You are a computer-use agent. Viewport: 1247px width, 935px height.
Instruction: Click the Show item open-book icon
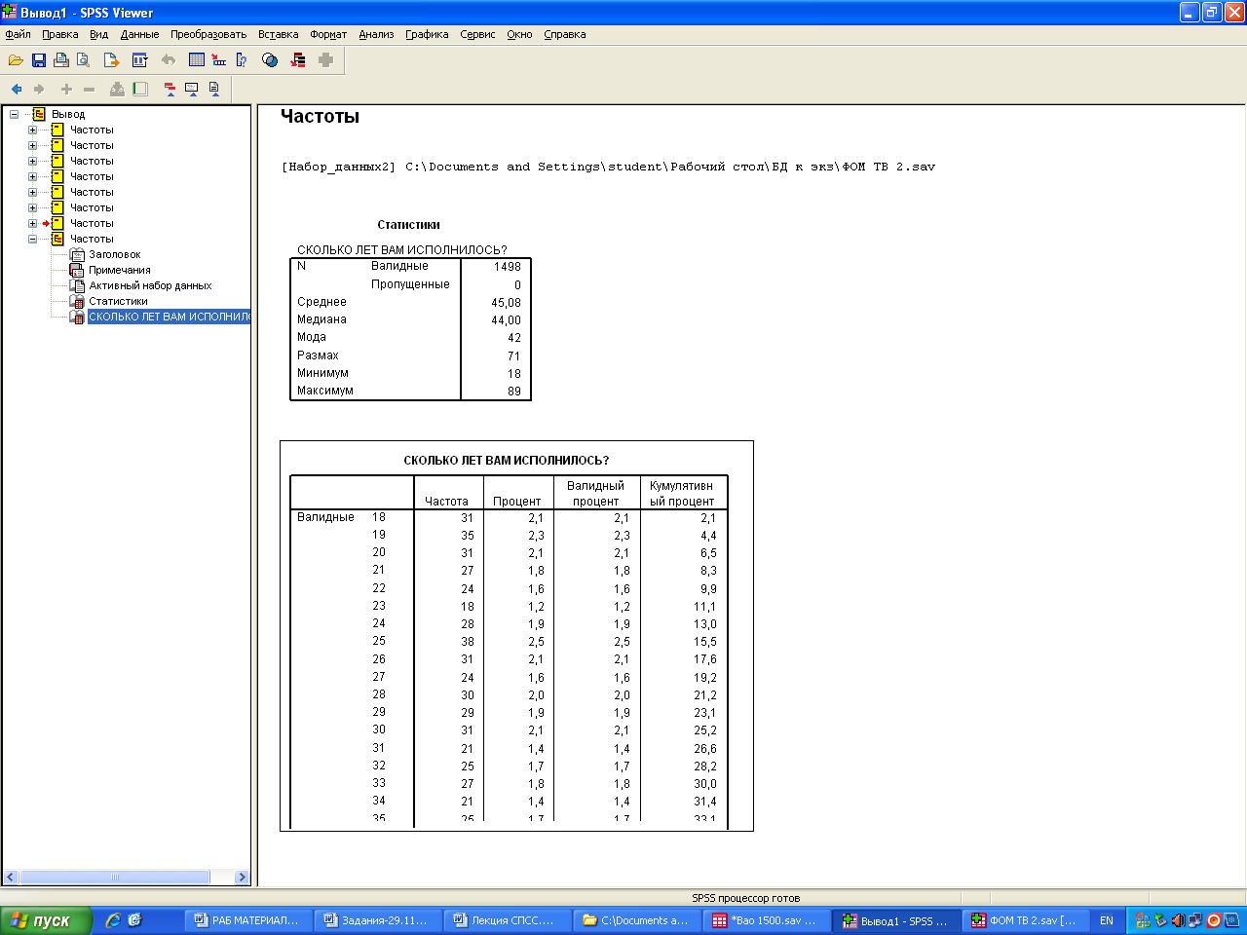117,89
